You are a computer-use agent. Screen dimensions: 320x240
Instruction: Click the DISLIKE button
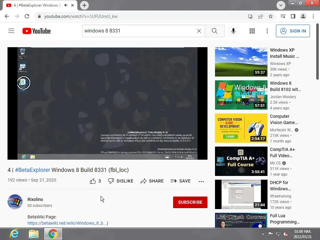click(121, 181)
